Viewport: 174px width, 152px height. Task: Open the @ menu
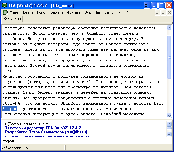121,12
